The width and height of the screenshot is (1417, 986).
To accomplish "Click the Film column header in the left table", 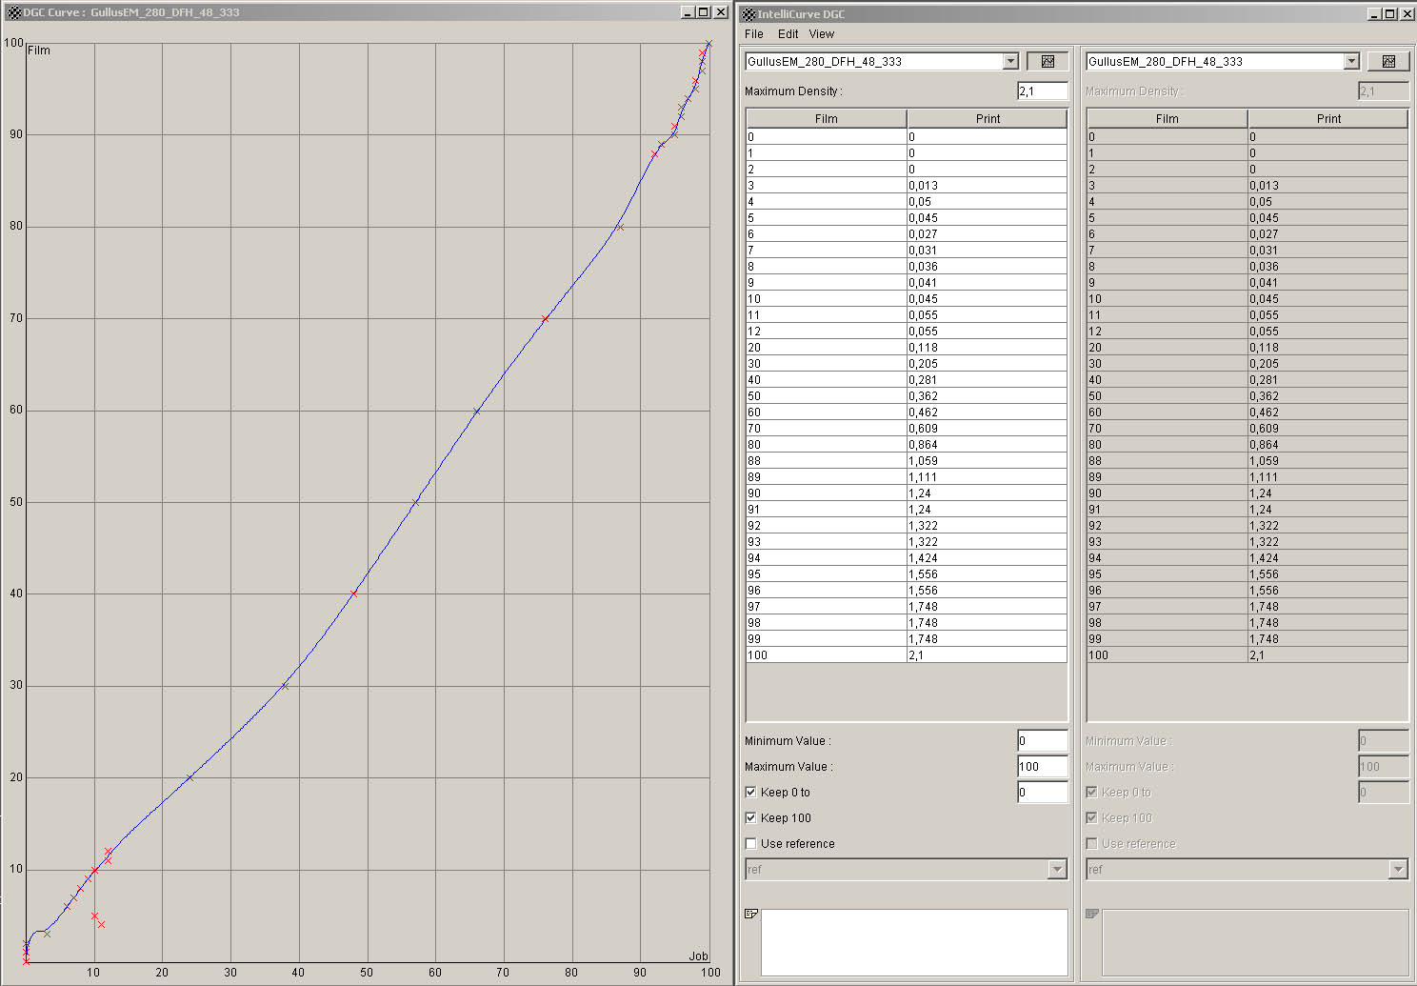I will 826,118.
